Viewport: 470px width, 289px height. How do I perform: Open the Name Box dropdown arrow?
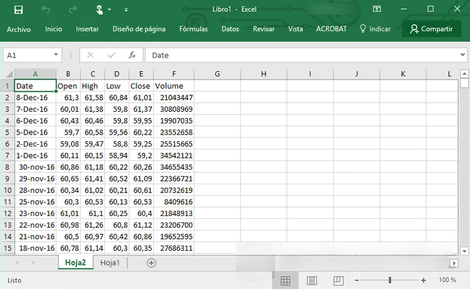tap(57, 55)
